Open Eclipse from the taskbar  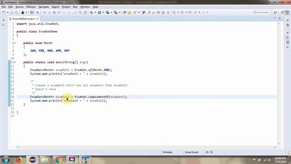(32, 160)
